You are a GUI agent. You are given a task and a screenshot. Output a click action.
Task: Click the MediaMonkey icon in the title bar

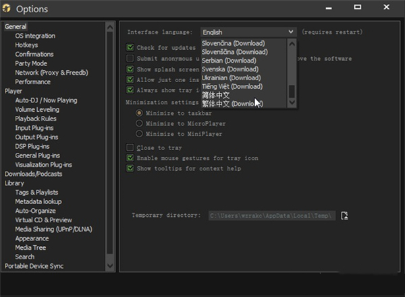pos(7,9)
